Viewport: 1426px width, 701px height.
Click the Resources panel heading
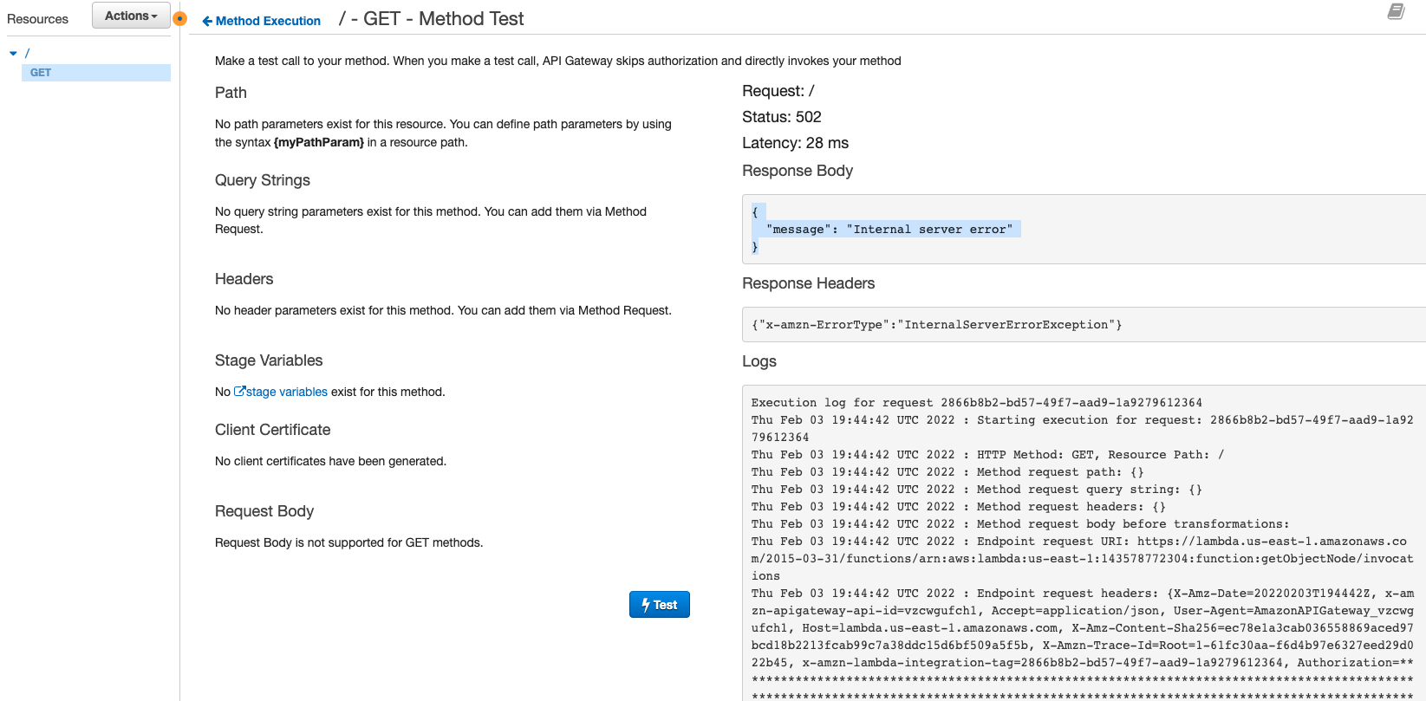(37, 19)
